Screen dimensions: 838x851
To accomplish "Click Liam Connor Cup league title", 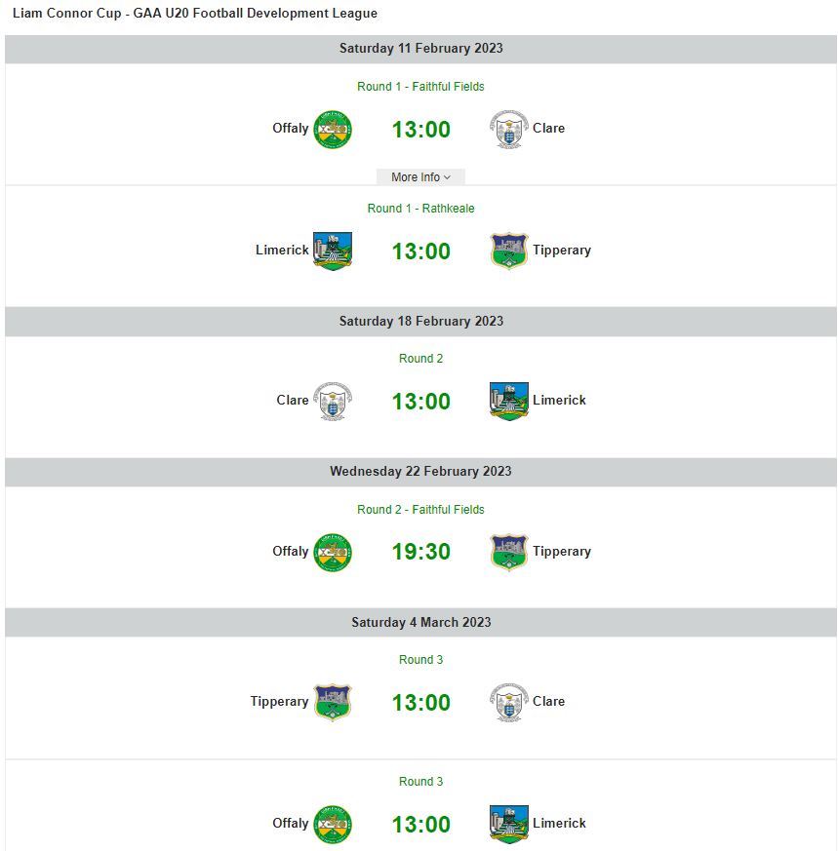I will pyautogui.click(x=195, y=14).
